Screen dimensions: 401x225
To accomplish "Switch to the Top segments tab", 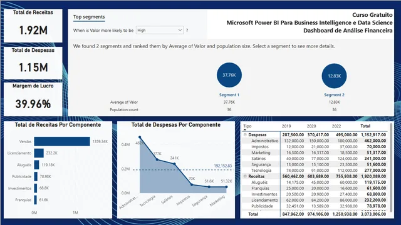I will 89,17.
